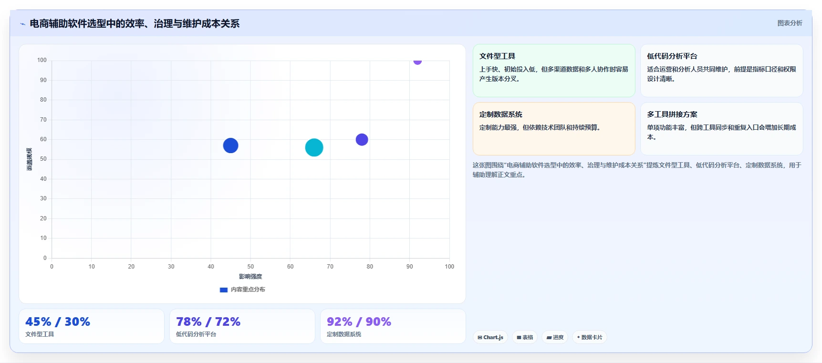This screenshot has height=363, width=822.
Task: Open the 多工具拼接方案 card
Action: (721, 129)
